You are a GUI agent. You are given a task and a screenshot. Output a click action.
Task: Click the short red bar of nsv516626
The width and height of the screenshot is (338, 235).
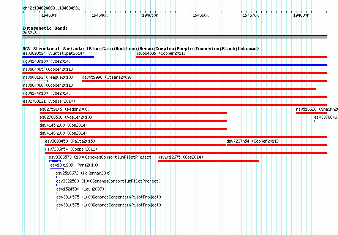[x=312, y=113]
